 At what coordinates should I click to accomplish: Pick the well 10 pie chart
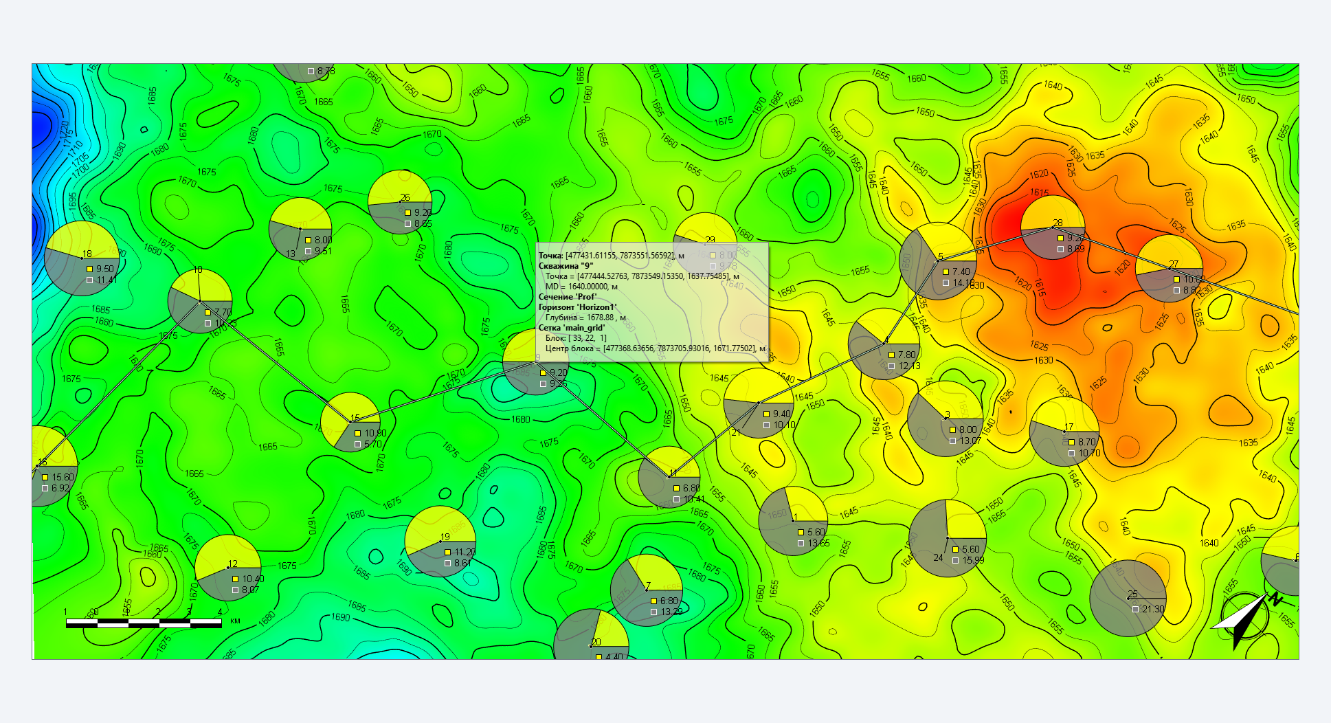coord(200,301)
